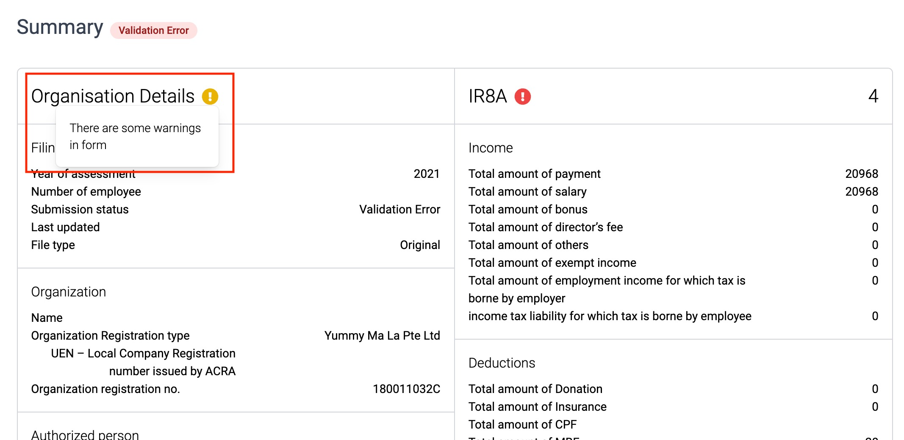This screenshot has width=904, height=440.
Task: Click the IR8A count value 4
Action: coord(873,96)
